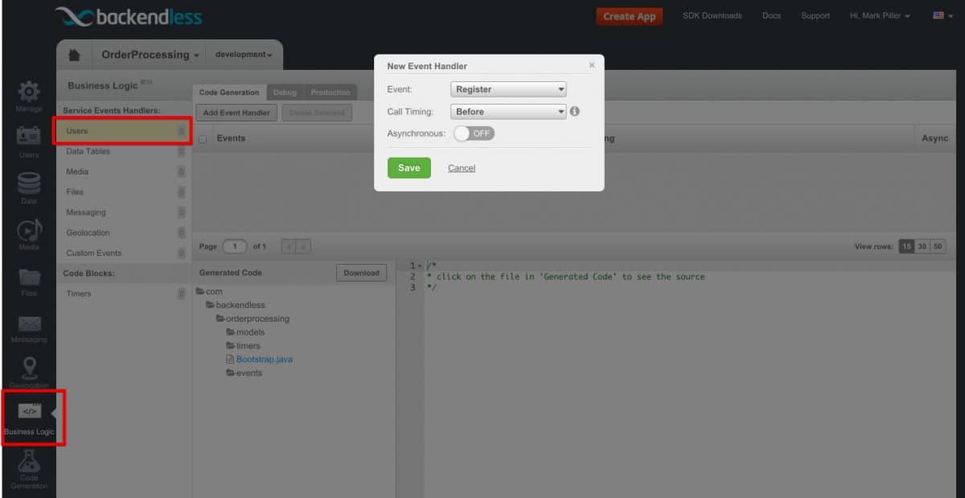Screen dimensions: 965x498
Task: Open the Docs link
Action: (771, 15)
